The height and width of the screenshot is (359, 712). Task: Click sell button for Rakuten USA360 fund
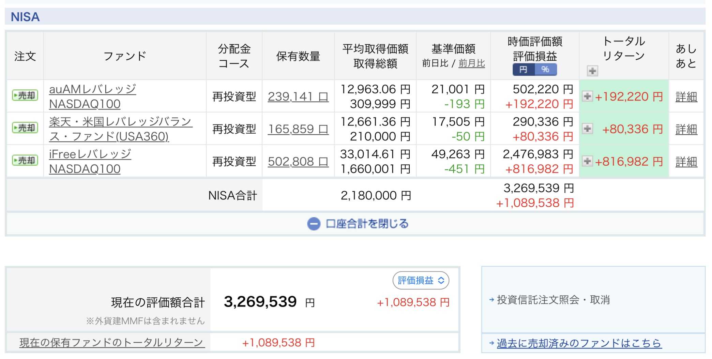tap(25, 128)
